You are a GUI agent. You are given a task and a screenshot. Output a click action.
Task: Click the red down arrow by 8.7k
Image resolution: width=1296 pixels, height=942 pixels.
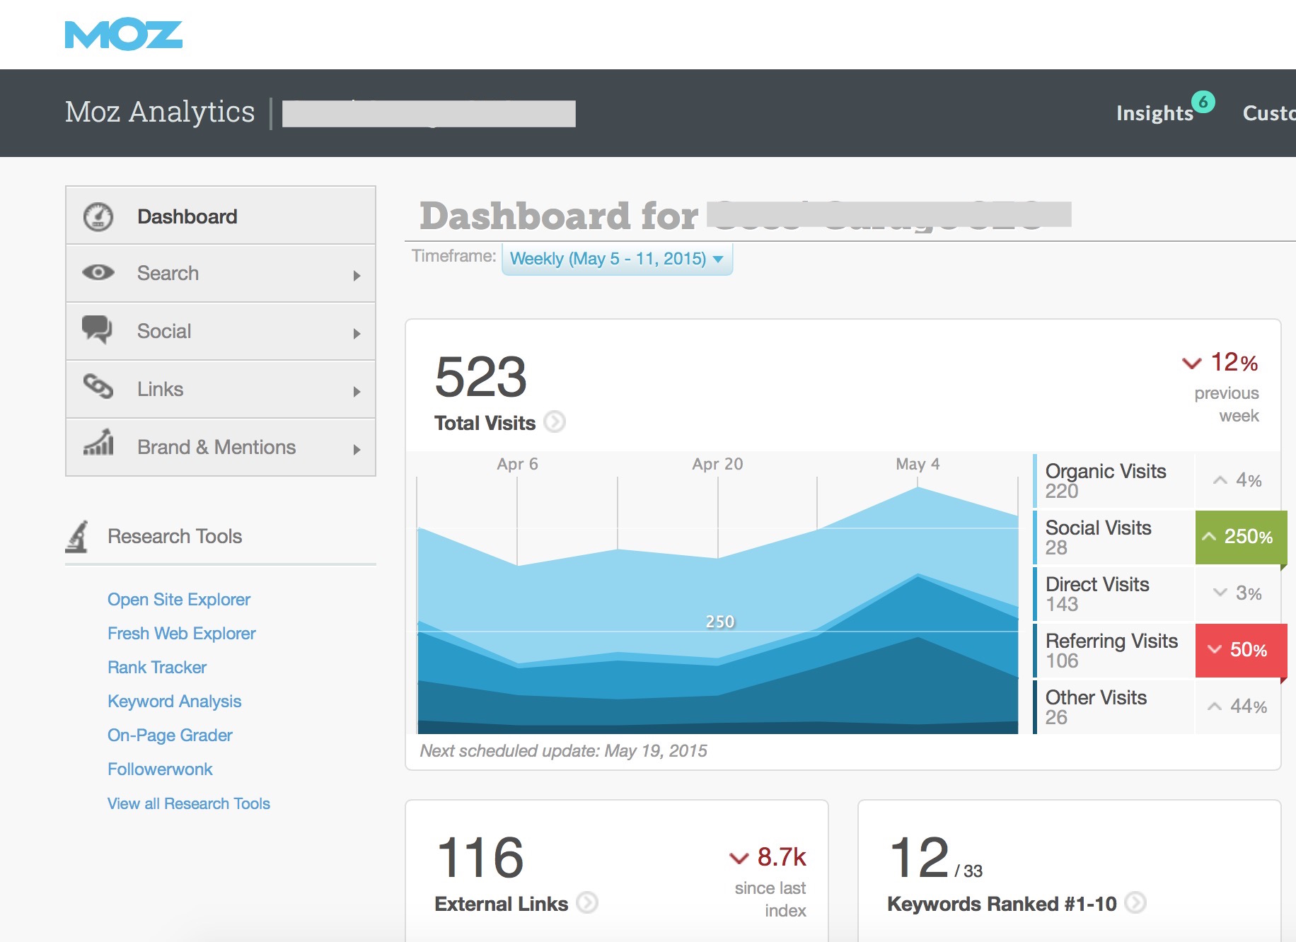[x=739, y=859]
